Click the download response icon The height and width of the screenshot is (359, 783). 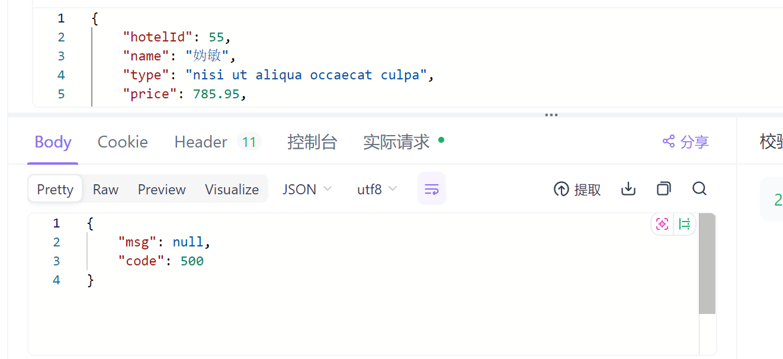[628, 189]
